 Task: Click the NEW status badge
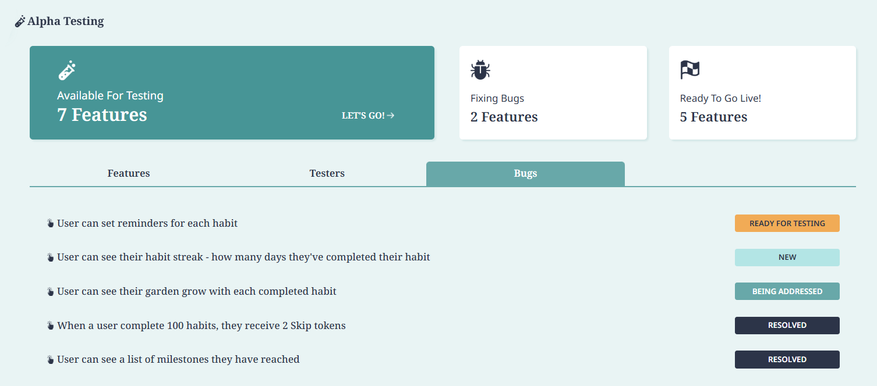pyautogui.click(x=787, y=258)
